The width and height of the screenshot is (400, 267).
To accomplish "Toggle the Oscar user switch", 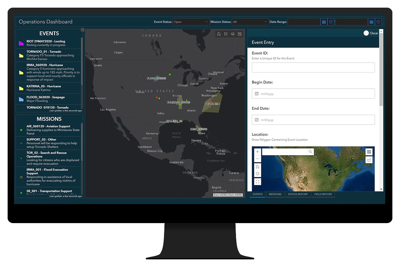I will coord(366,33).
